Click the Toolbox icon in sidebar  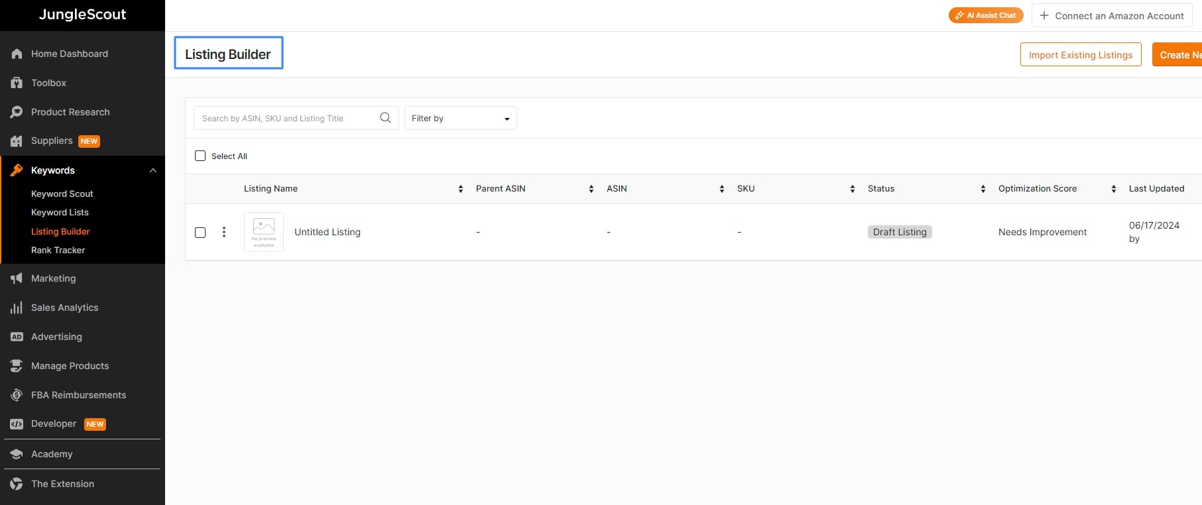[17, 83]
